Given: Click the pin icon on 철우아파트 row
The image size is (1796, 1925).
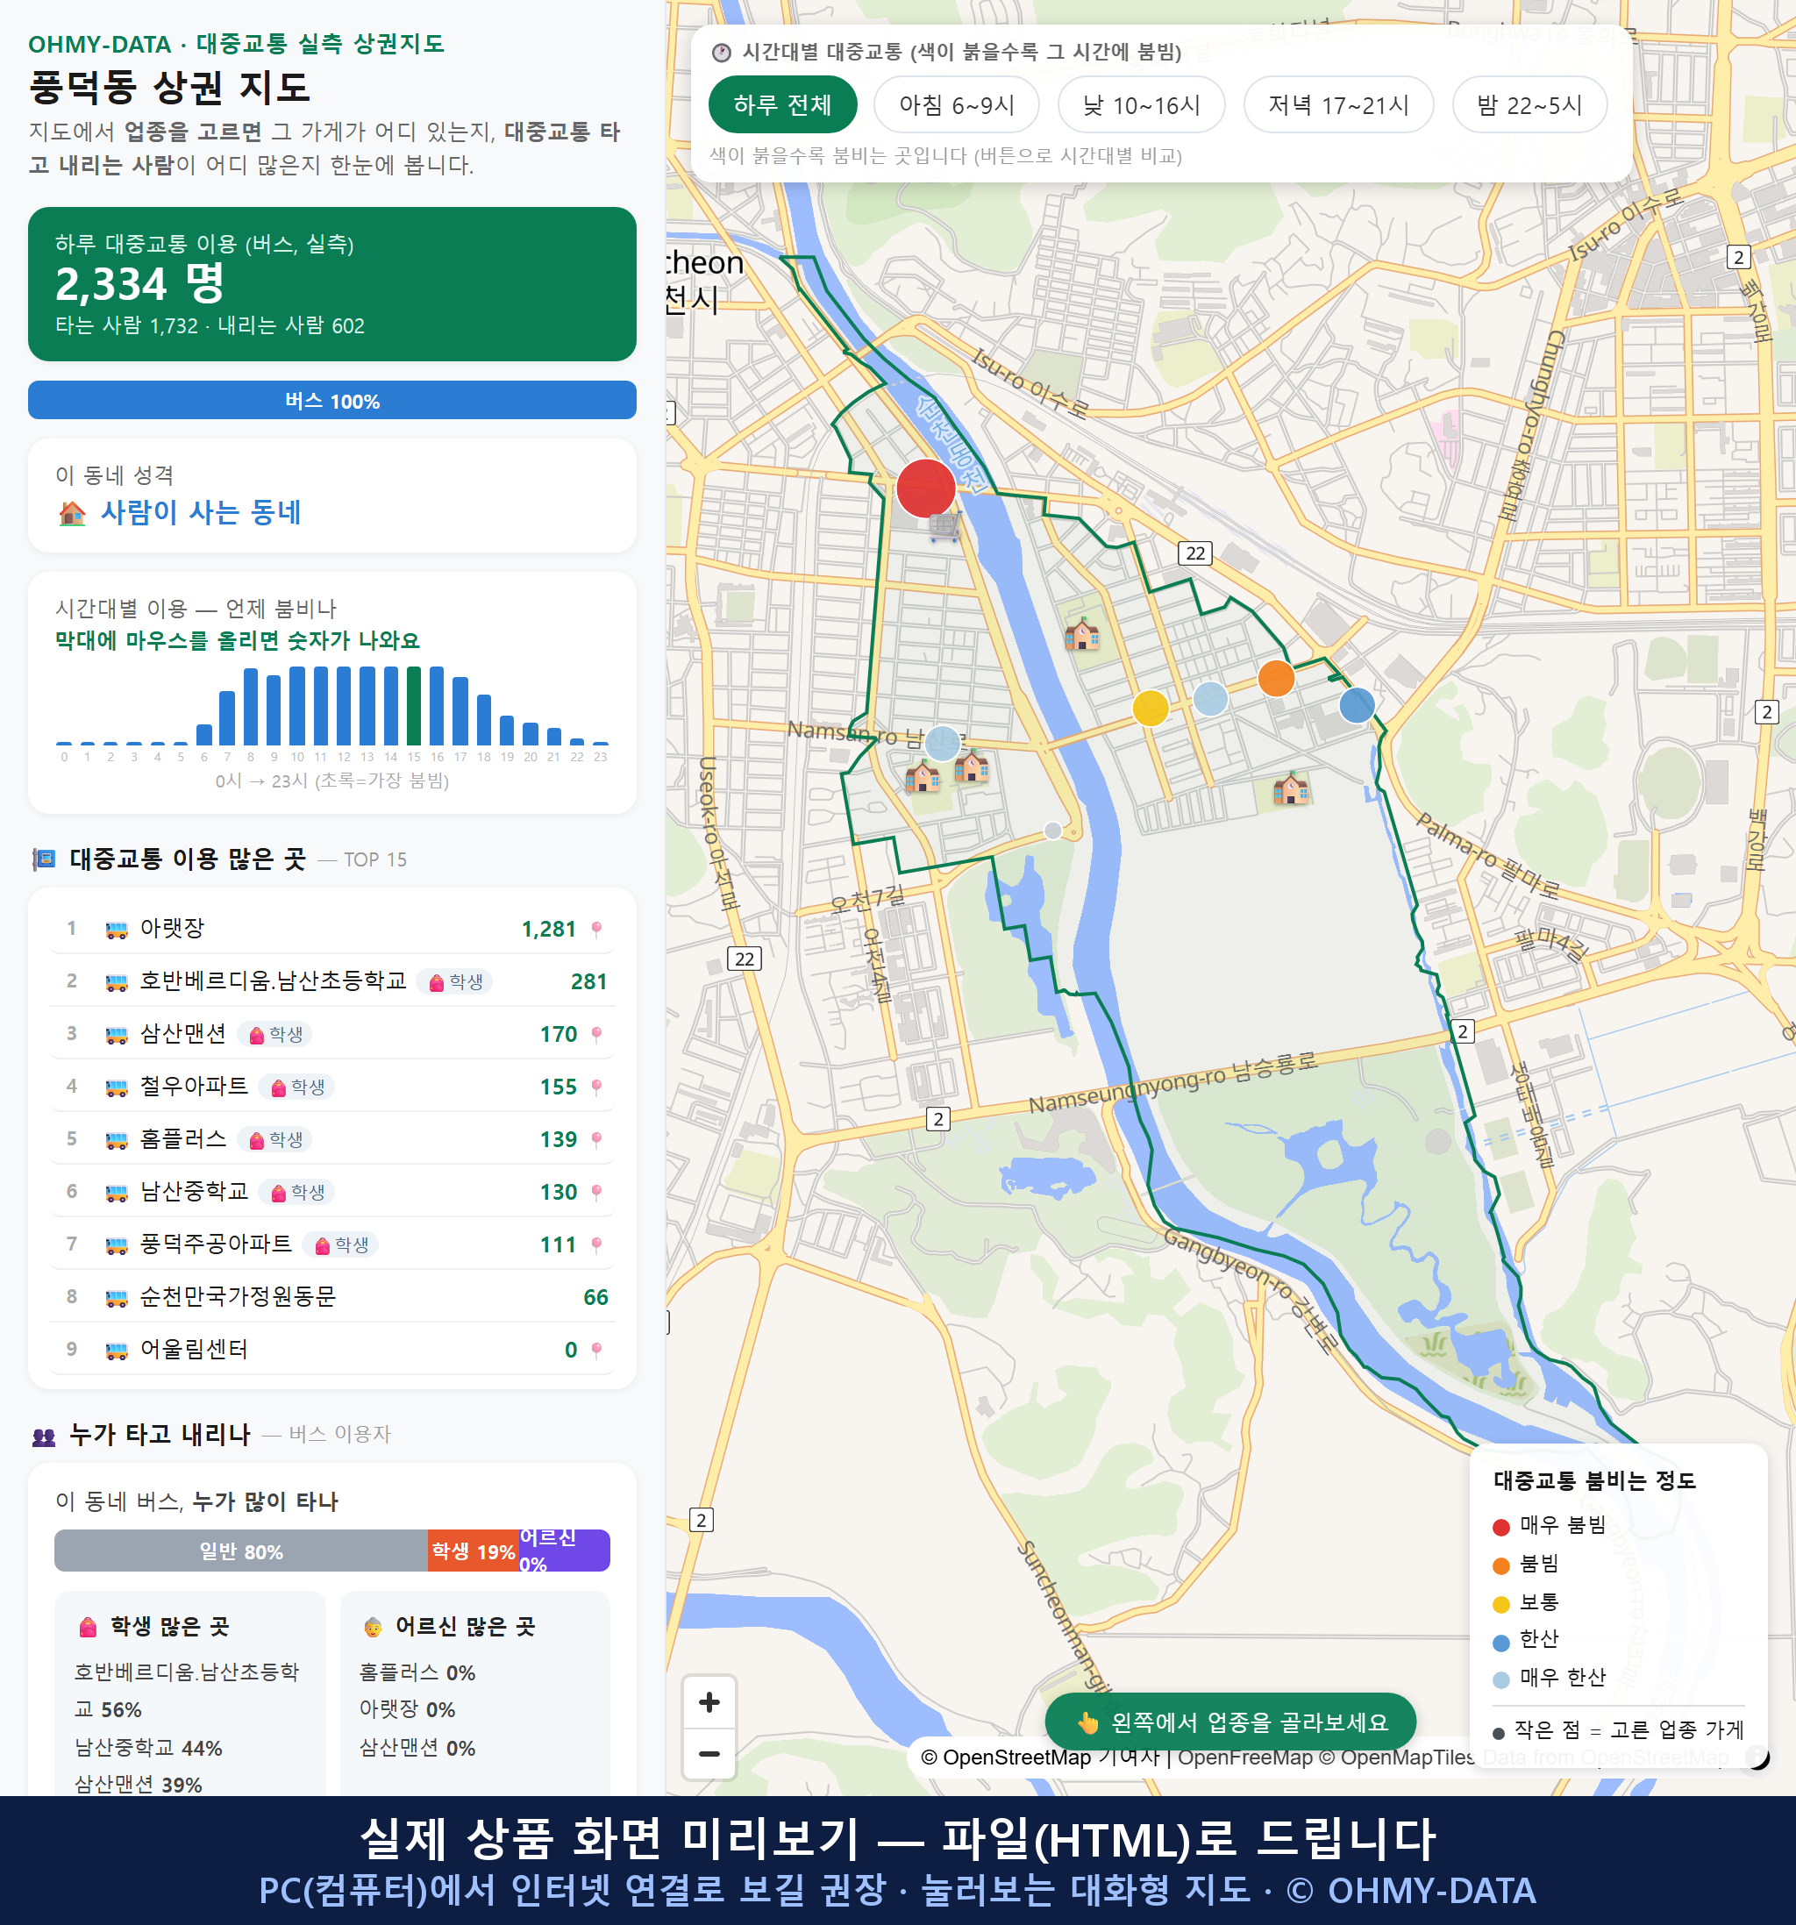Looking at the screenshot, I should click(x=596, y=1087).
